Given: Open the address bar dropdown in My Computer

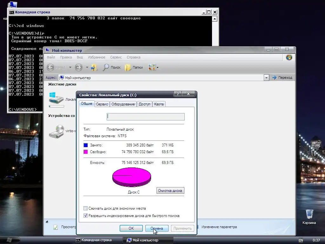Looking at the screenshot, I should click(266, 78).
